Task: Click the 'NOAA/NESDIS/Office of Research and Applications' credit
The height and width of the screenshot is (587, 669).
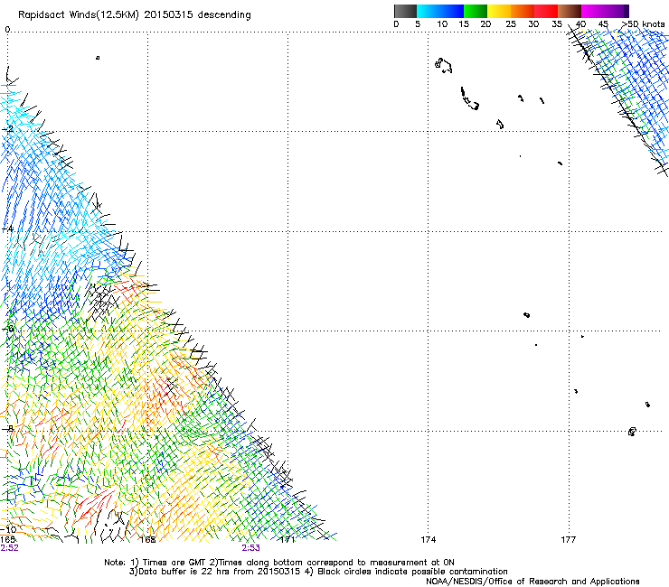Action: coord(532,582)
